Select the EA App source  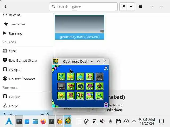[x=27, y=70]
